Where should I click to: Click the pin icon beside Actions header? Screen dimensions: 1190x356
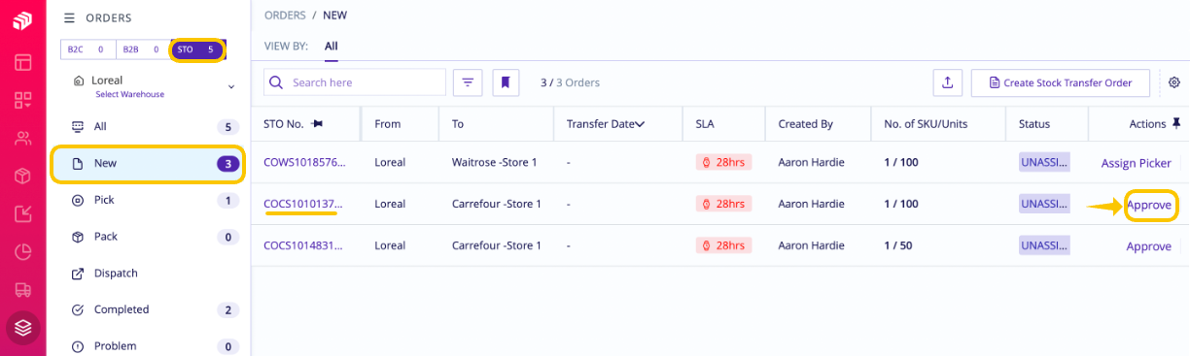click(1176, 123)
